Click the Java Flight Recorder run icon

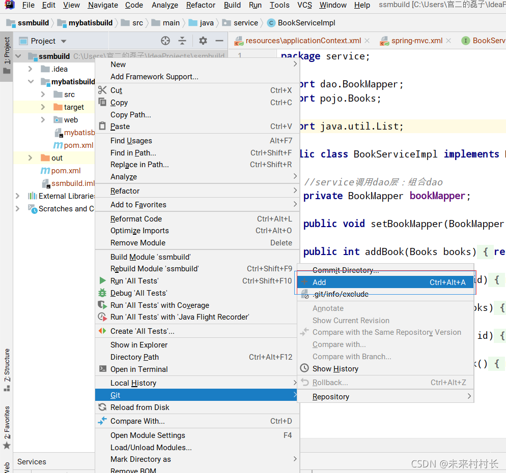(x=102, y=317)
